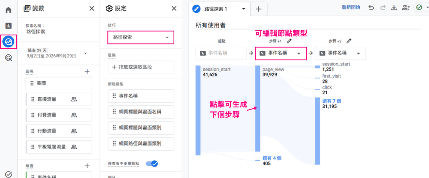Open the 技巧 路徑探索 dropdown
This screenshot has height=178, width=429.
[141, 37]
